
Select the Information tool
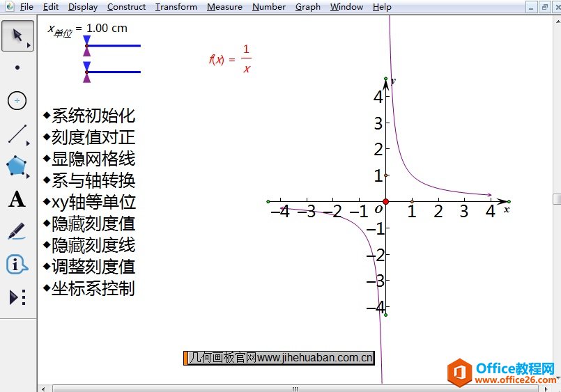click(x=17, y=265)
